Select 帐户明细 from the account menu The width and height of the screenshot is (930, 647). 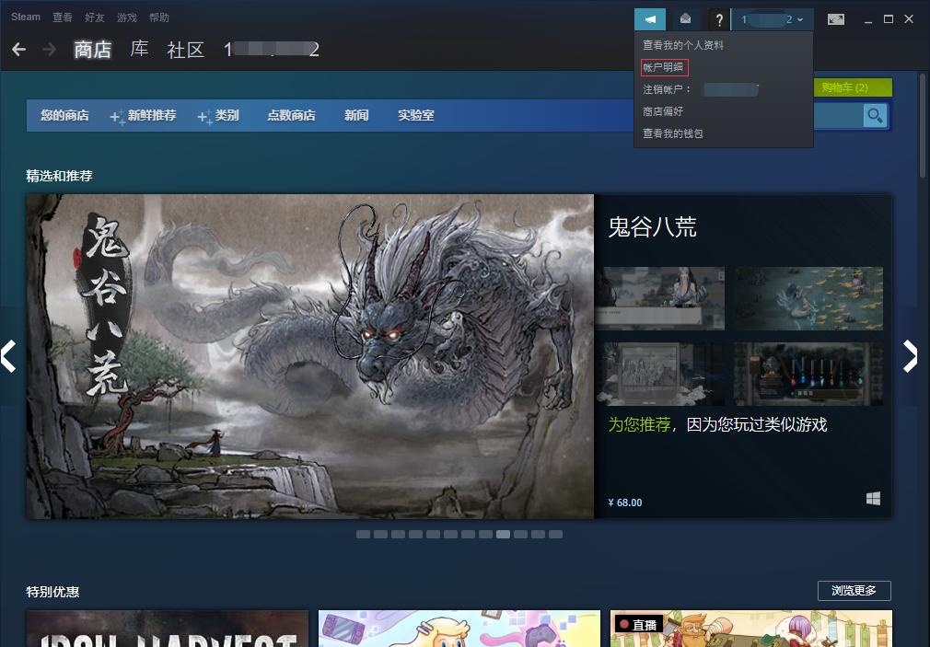(x=662, y=67)
